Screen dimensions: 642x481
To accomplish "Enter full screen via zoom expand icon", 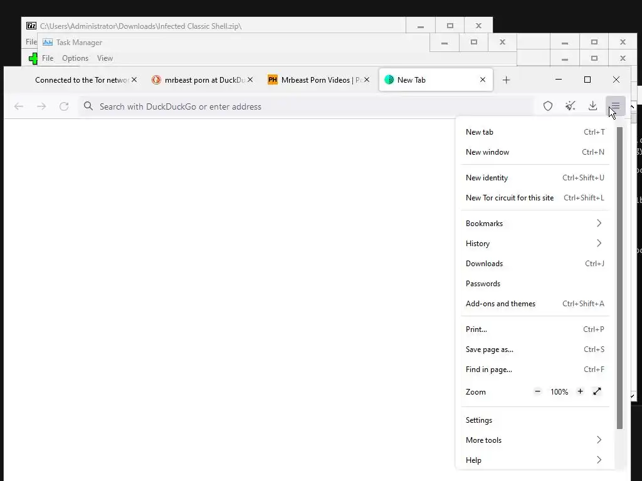I will pos(597,391).
